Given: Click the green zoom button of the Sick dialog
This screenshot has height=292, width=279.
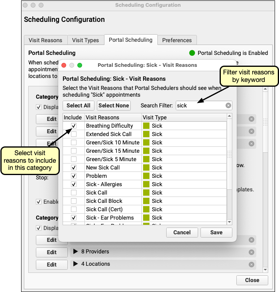Looking at the screenshot, I should pyautogui.click(x=80, y=65).
